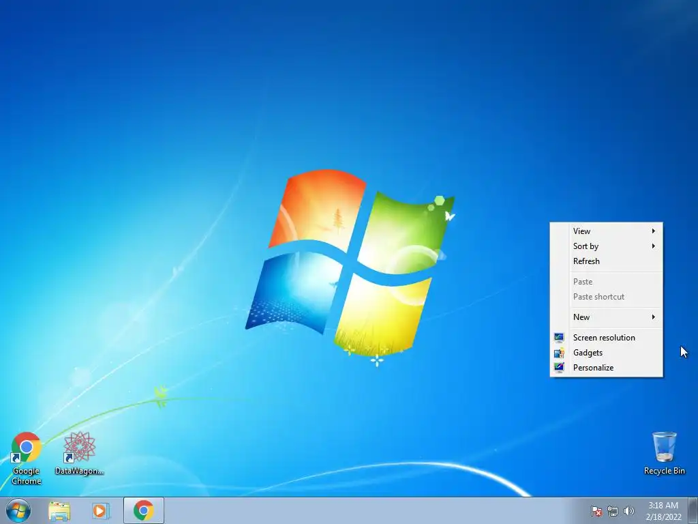Click the arrow beside Sort by

pos(654,246)
